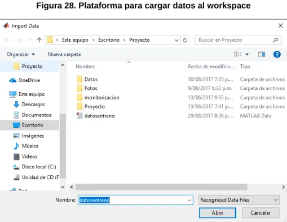Select the monitorizacion folder icon

point(80,98)
